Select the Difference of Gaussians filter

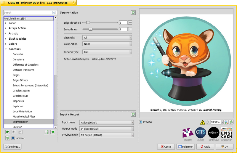click(x=25, y=65)
